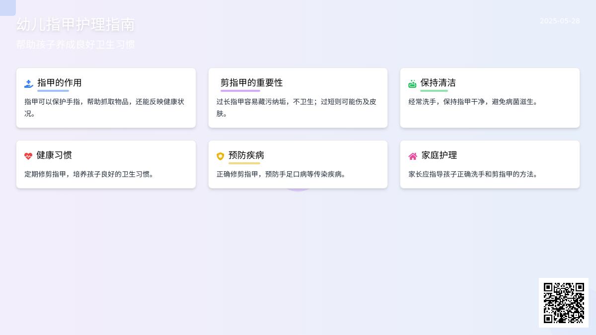Select the 指甲的作用 card heading
This screenshot has height=335, width=596.
pos(60,83)
